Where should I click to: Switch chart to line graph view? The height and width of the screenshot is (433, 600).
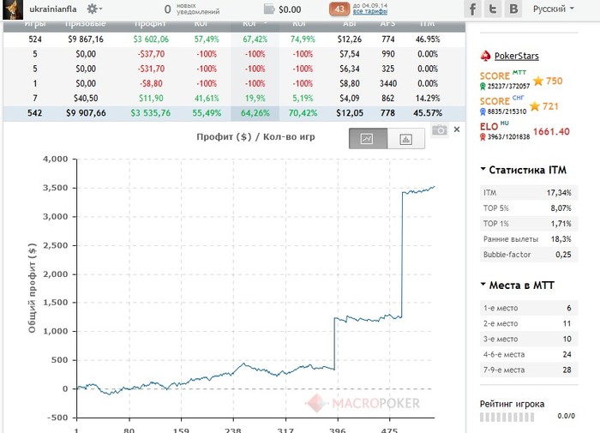(368, 138)
